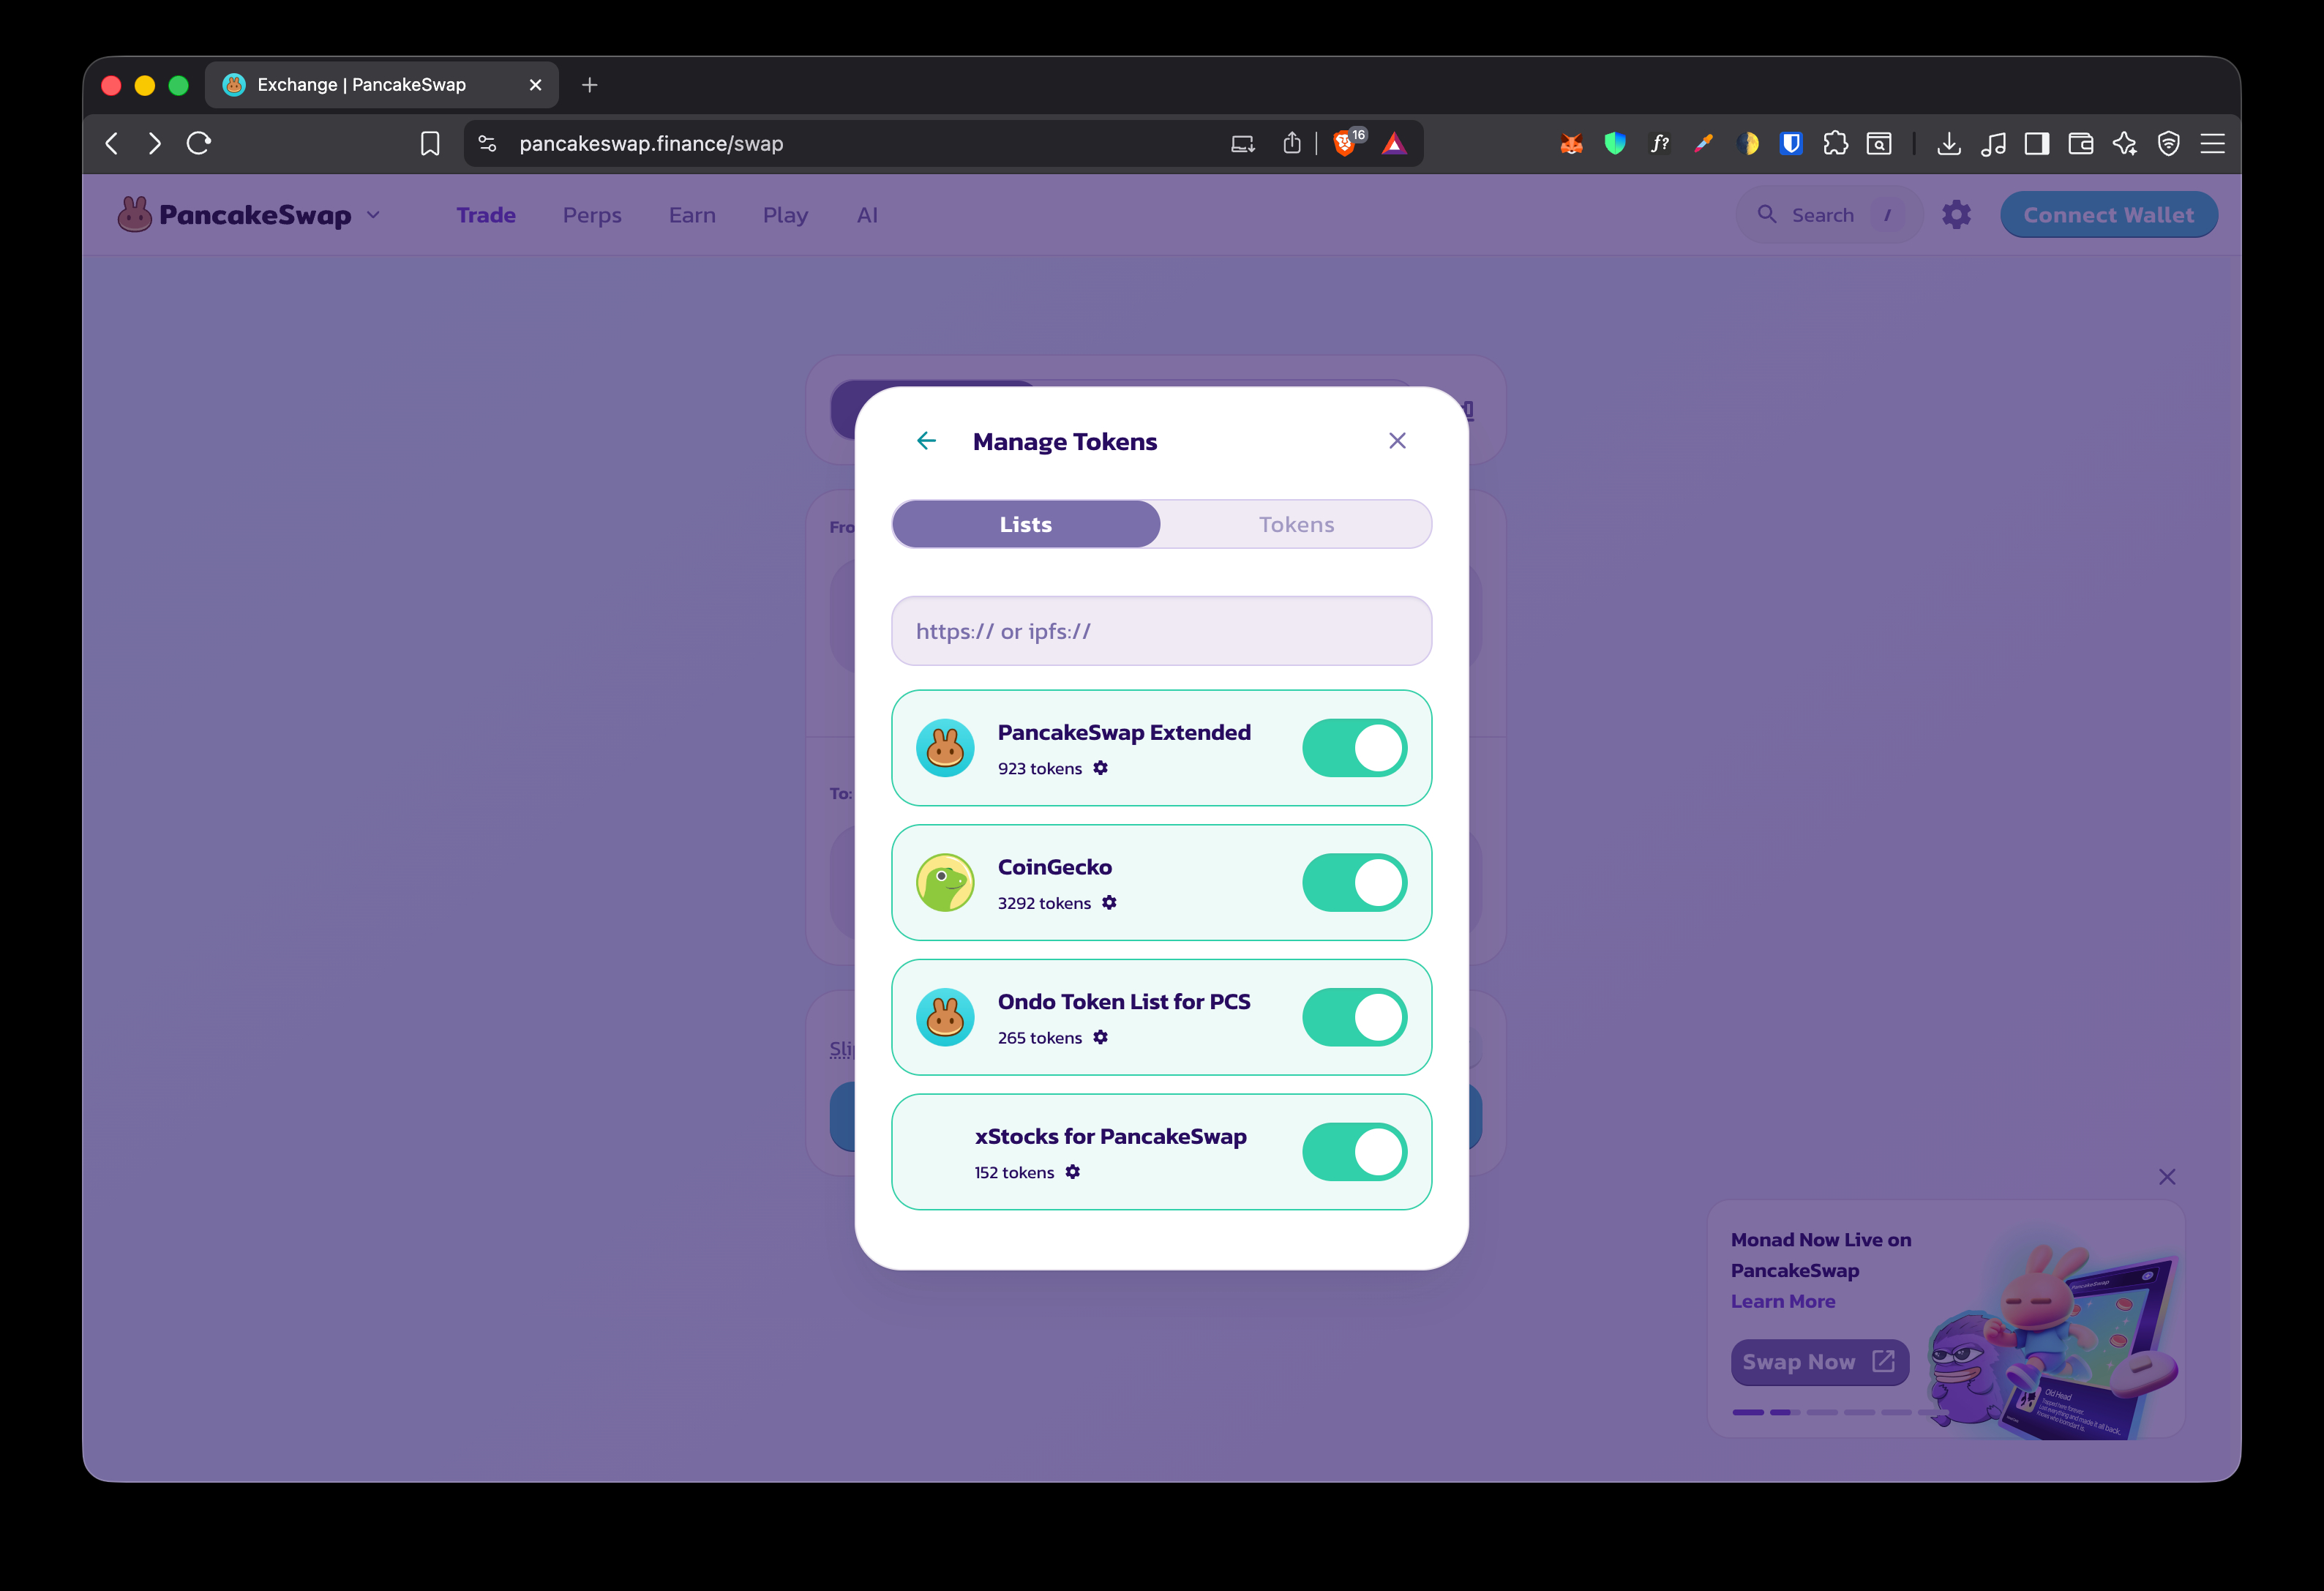Open Brave Rewards triangle icon
2324x1591 pixels.
1394,144
